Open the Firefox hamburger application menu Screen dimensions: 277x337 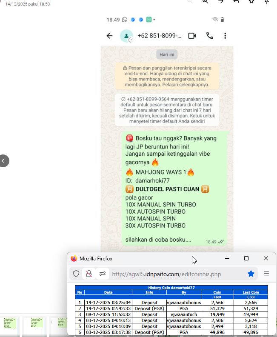[266, 274]
